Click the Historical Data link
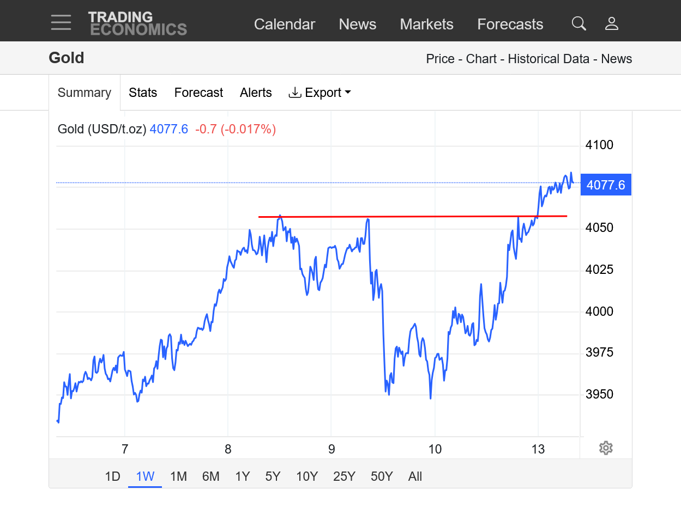 [x=549, y=59]
